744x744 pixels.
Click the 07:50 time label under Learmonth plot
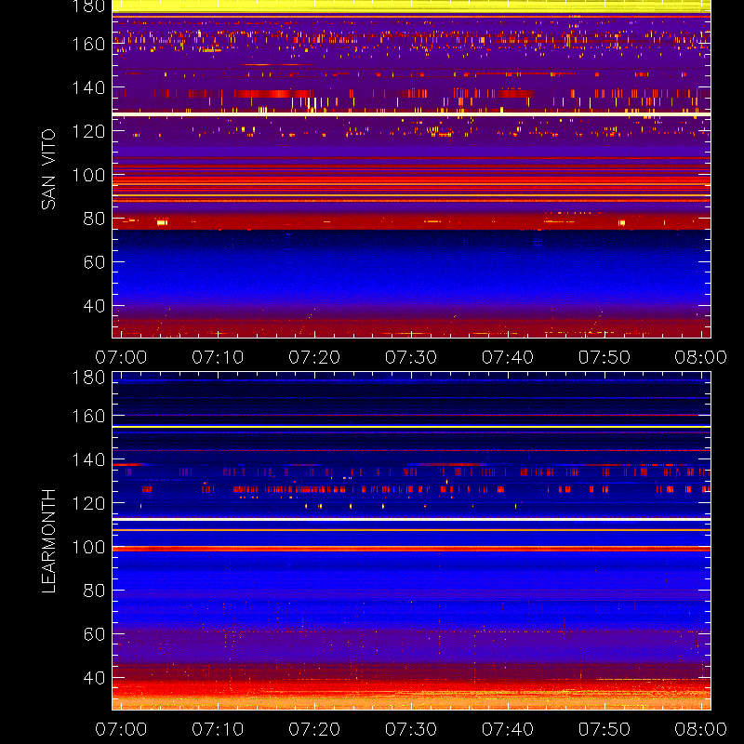tap(604, 729)
